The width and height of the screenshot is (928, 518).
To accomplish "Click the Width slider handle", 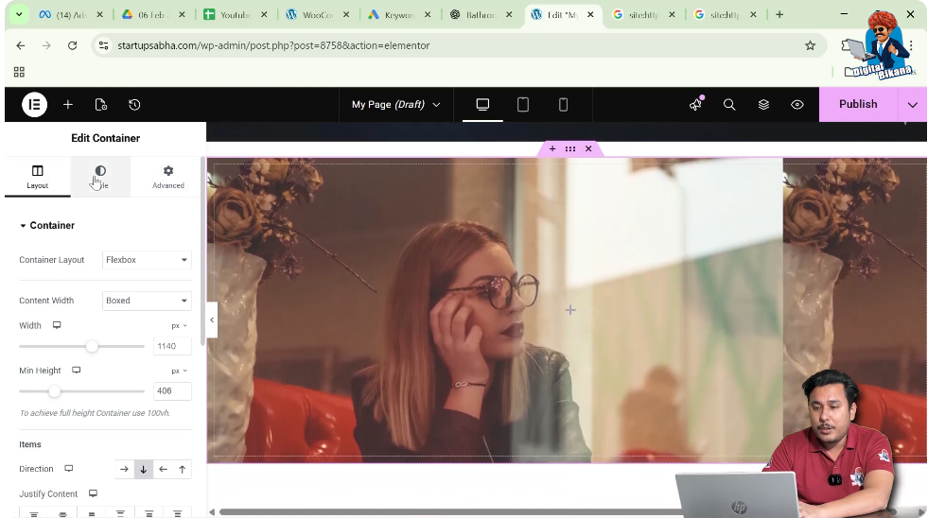I will (x=92, y=347).
